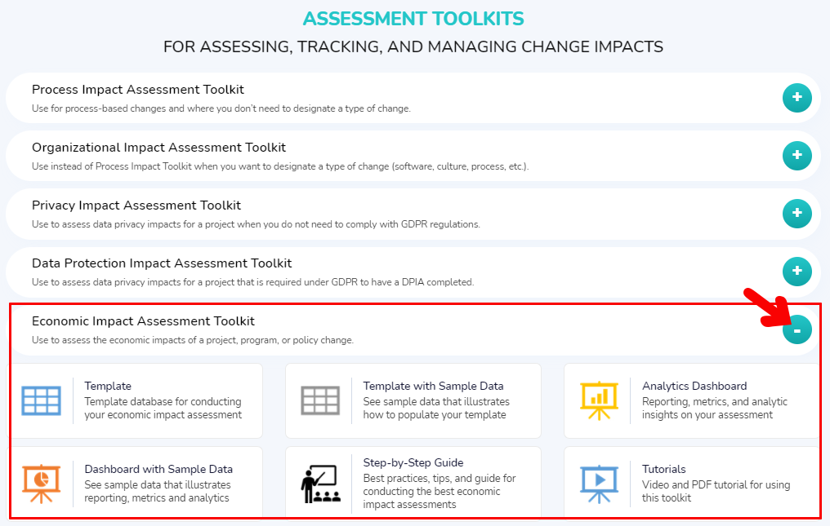Click the 'Use instead of Process Impact Toolkit' description

[280, 166]
